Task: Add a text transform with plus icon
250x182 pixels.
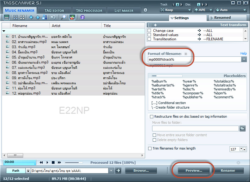Action: (155, 25)
